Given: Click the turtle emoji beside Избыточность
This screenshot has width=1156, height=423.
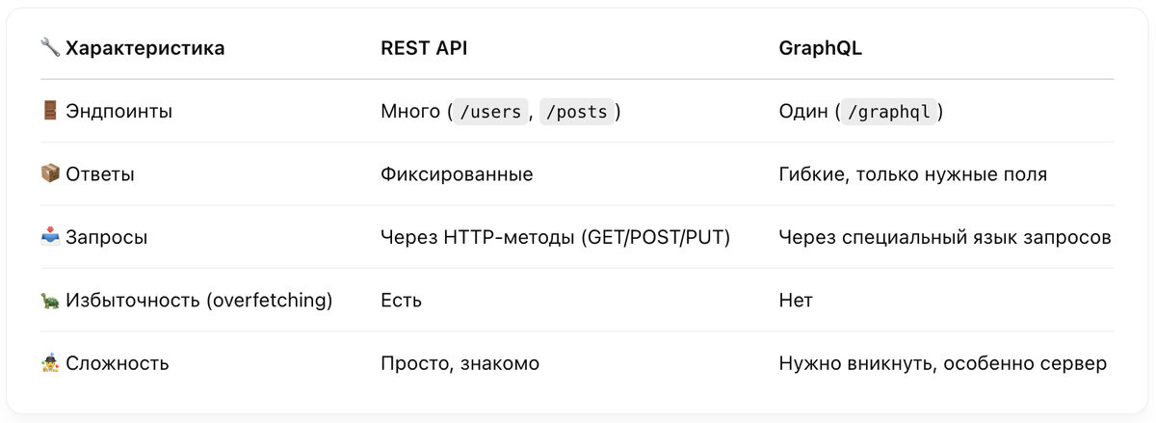Looking at the screenshot, I should 50,301.
